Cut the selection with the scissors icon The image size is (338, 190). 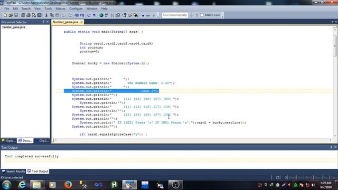point(46,15)
